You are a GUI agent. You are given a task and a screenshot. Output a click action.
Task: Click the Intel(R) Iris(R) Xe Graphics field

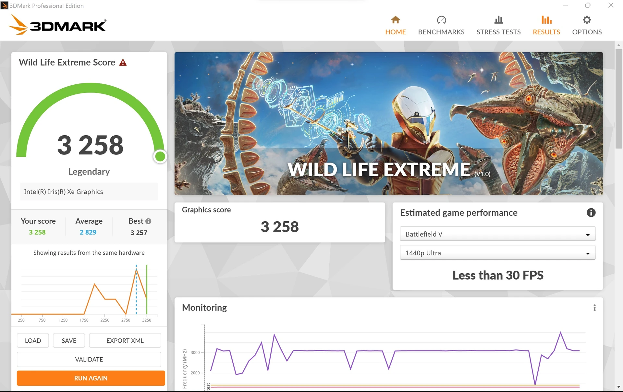[89, 191]
